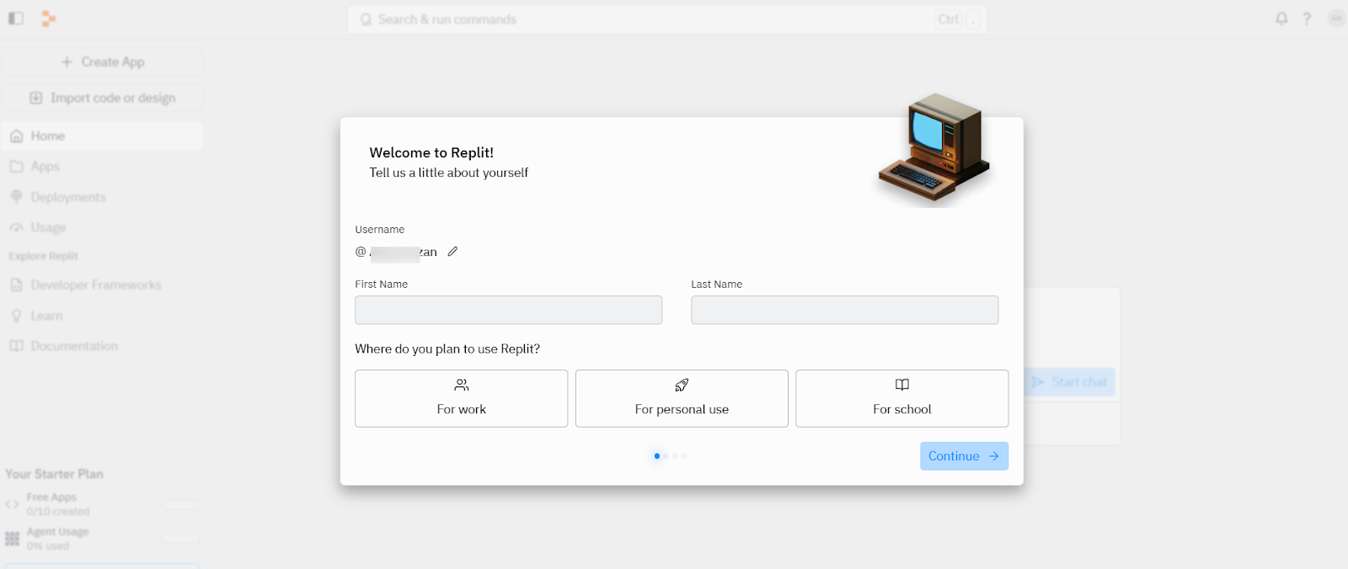Open the notifications bell
Screen dimensions: 1348x569
tap(1281, 19)
